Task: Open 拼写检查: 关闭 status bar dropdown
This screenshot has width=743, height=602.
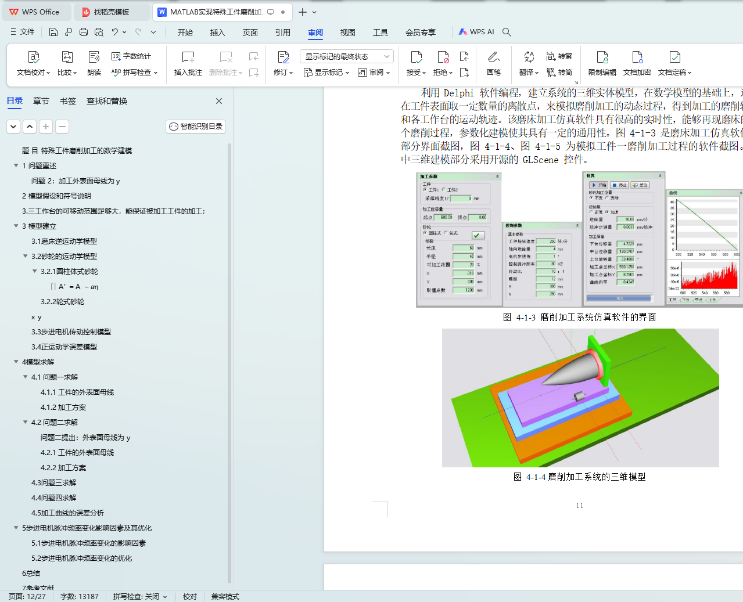Action: [140, 596]
